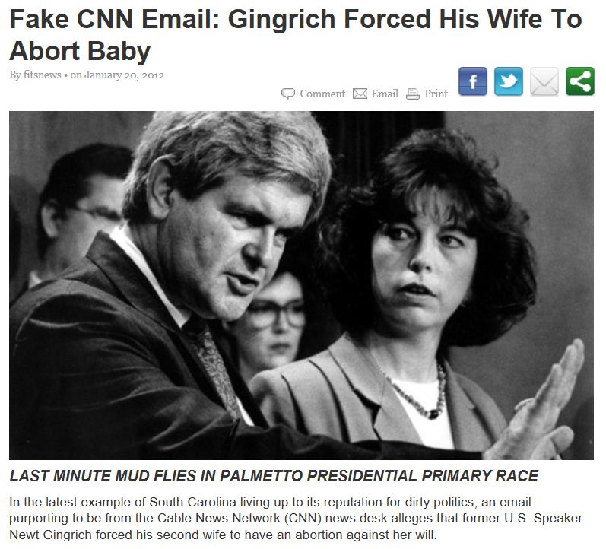The width and height of the screenshot is (606, 549).
Task: Share article on Facebook
Action: 473,81
